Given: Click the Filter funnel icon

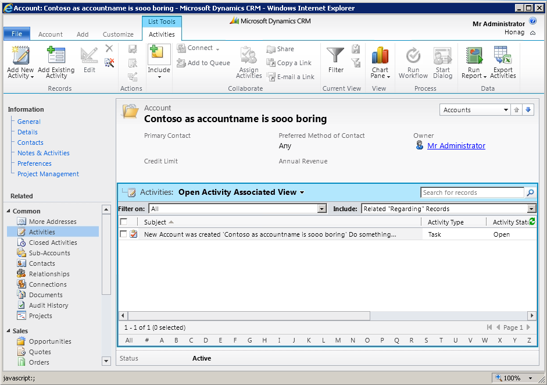Looking at the screenshot, I should (335, 56).
